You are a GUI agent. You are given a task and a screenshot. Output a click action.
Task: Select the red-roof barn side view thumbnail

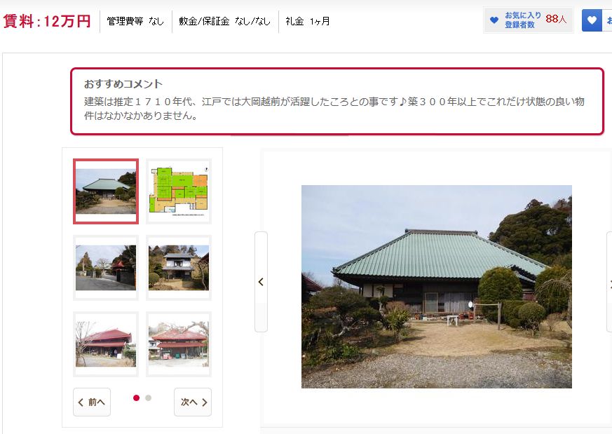coord(106,344)
